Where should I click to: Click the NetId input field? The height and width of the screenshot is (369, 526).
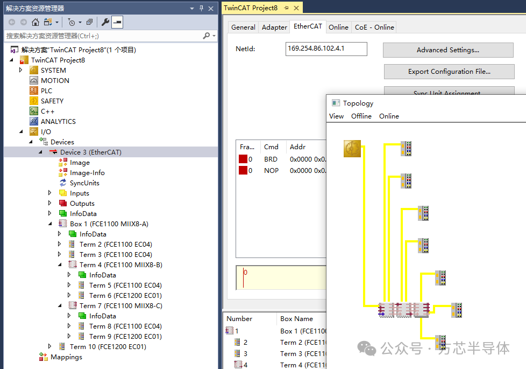click(x=326, y=48)
